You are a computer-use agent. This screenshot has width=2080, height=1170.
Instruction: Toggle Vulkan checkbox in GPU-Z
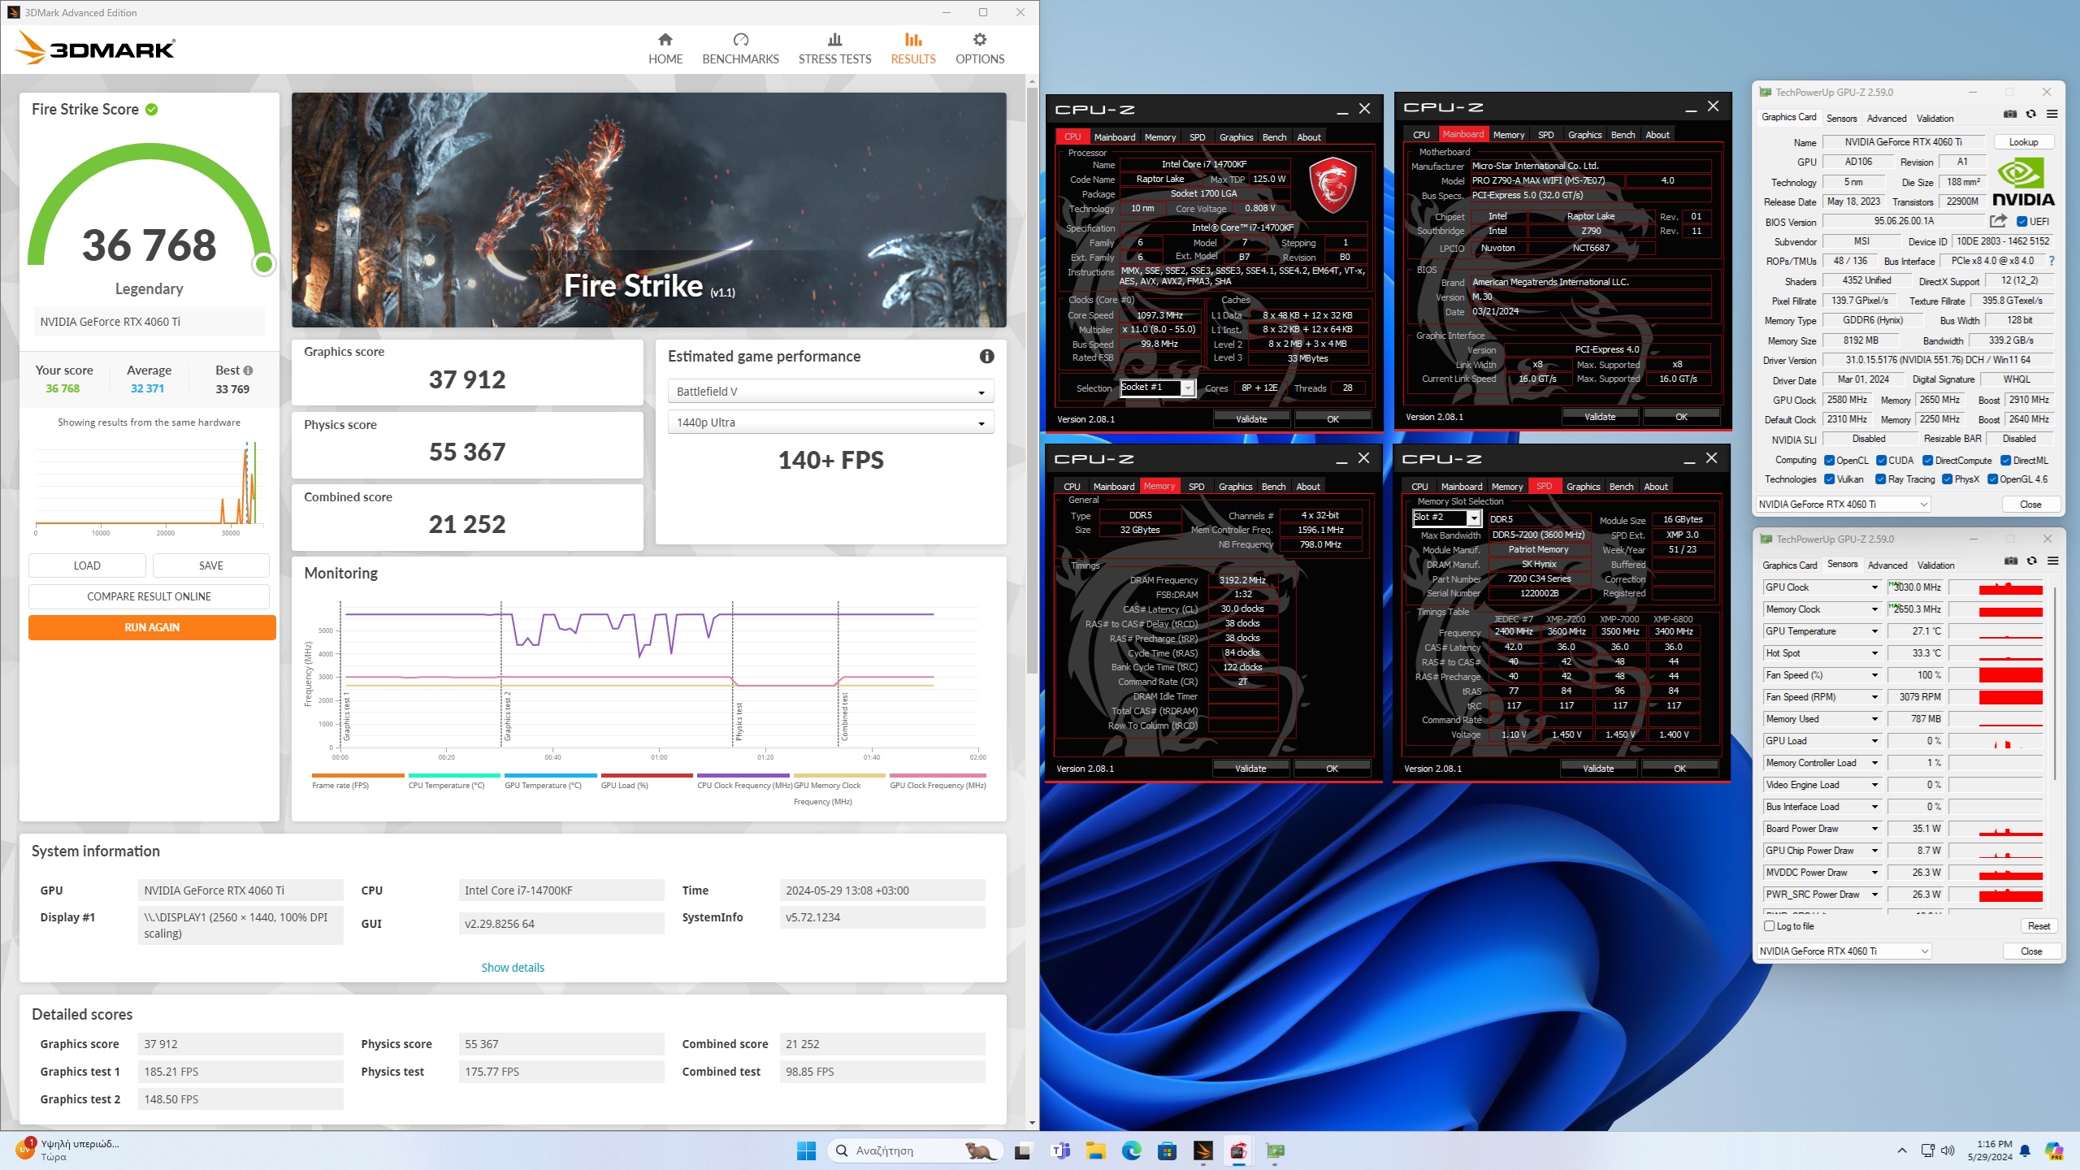(x=1829, y=479)
